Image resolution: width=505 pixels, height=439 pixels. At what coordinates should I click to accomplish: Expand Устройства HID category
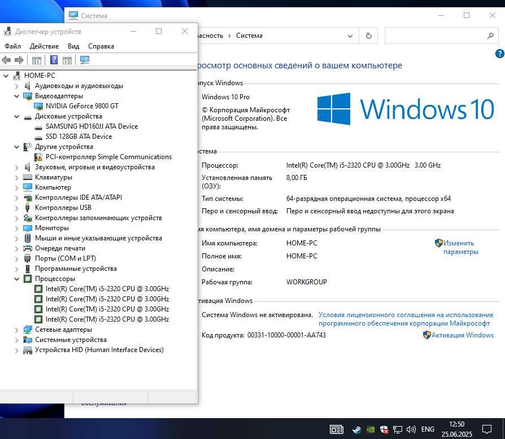coord(16,350)
